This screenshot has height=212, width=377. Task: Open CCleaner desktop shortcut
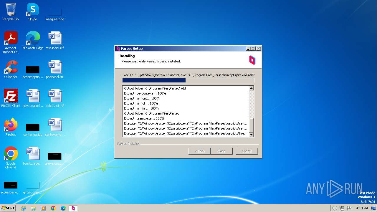click(x=11, y=69)
